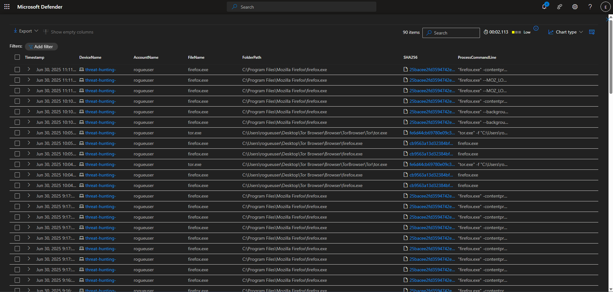Open threat-hunting- device link in first row
The image size is (613, 292).
click(x=100, y=70)
